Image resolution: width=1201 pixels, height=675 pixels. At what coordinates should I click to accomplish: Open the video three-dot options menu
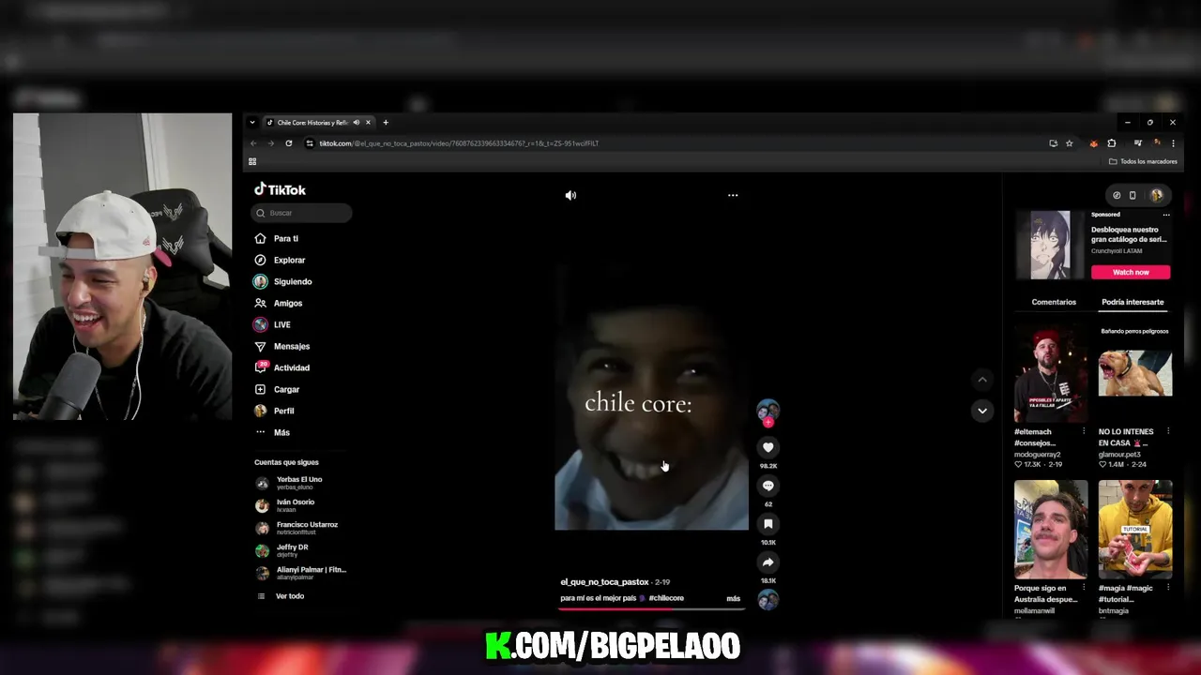(x=733, y=195)
